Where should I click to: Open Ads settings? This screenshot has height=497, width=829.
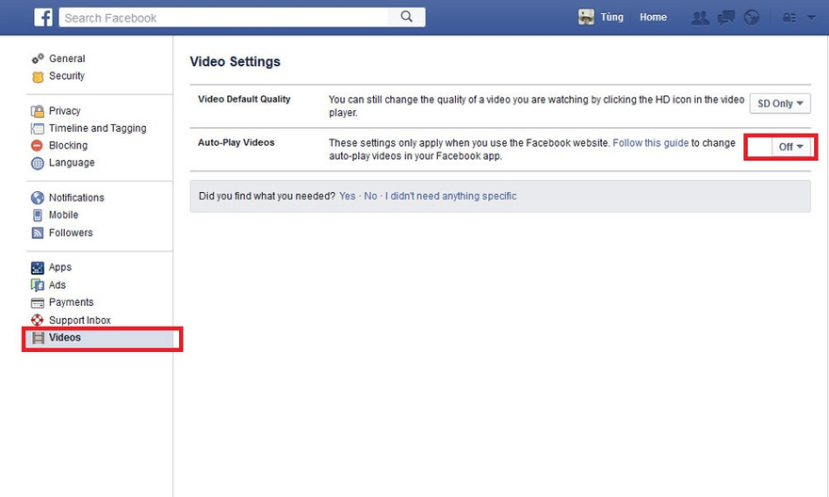pos(57,285)
